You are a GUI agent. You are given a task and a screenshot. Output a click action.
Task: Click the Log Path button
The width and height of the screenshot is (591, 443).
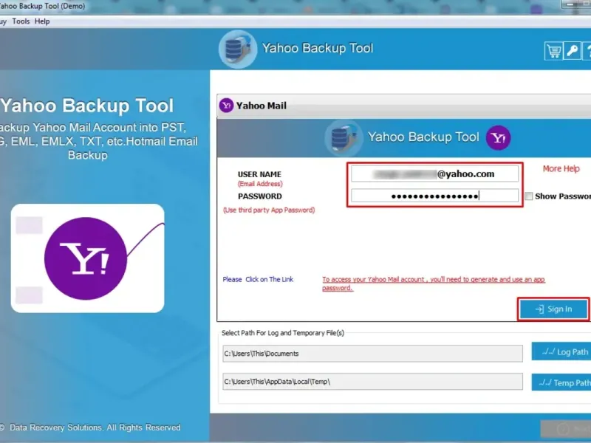pyautogui.click(x=561, y=351)
